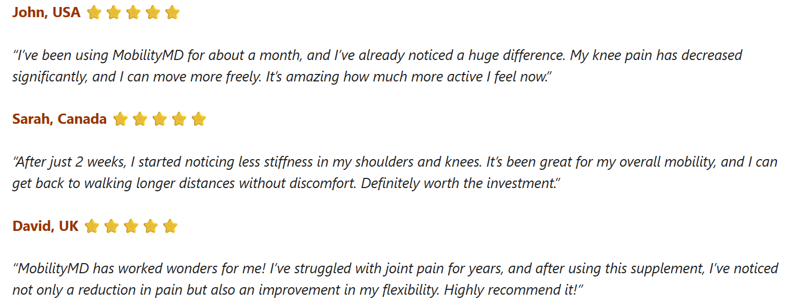Click the first star in John's rating
Viewport: 801px width, 307px height.
coord(94,12)
